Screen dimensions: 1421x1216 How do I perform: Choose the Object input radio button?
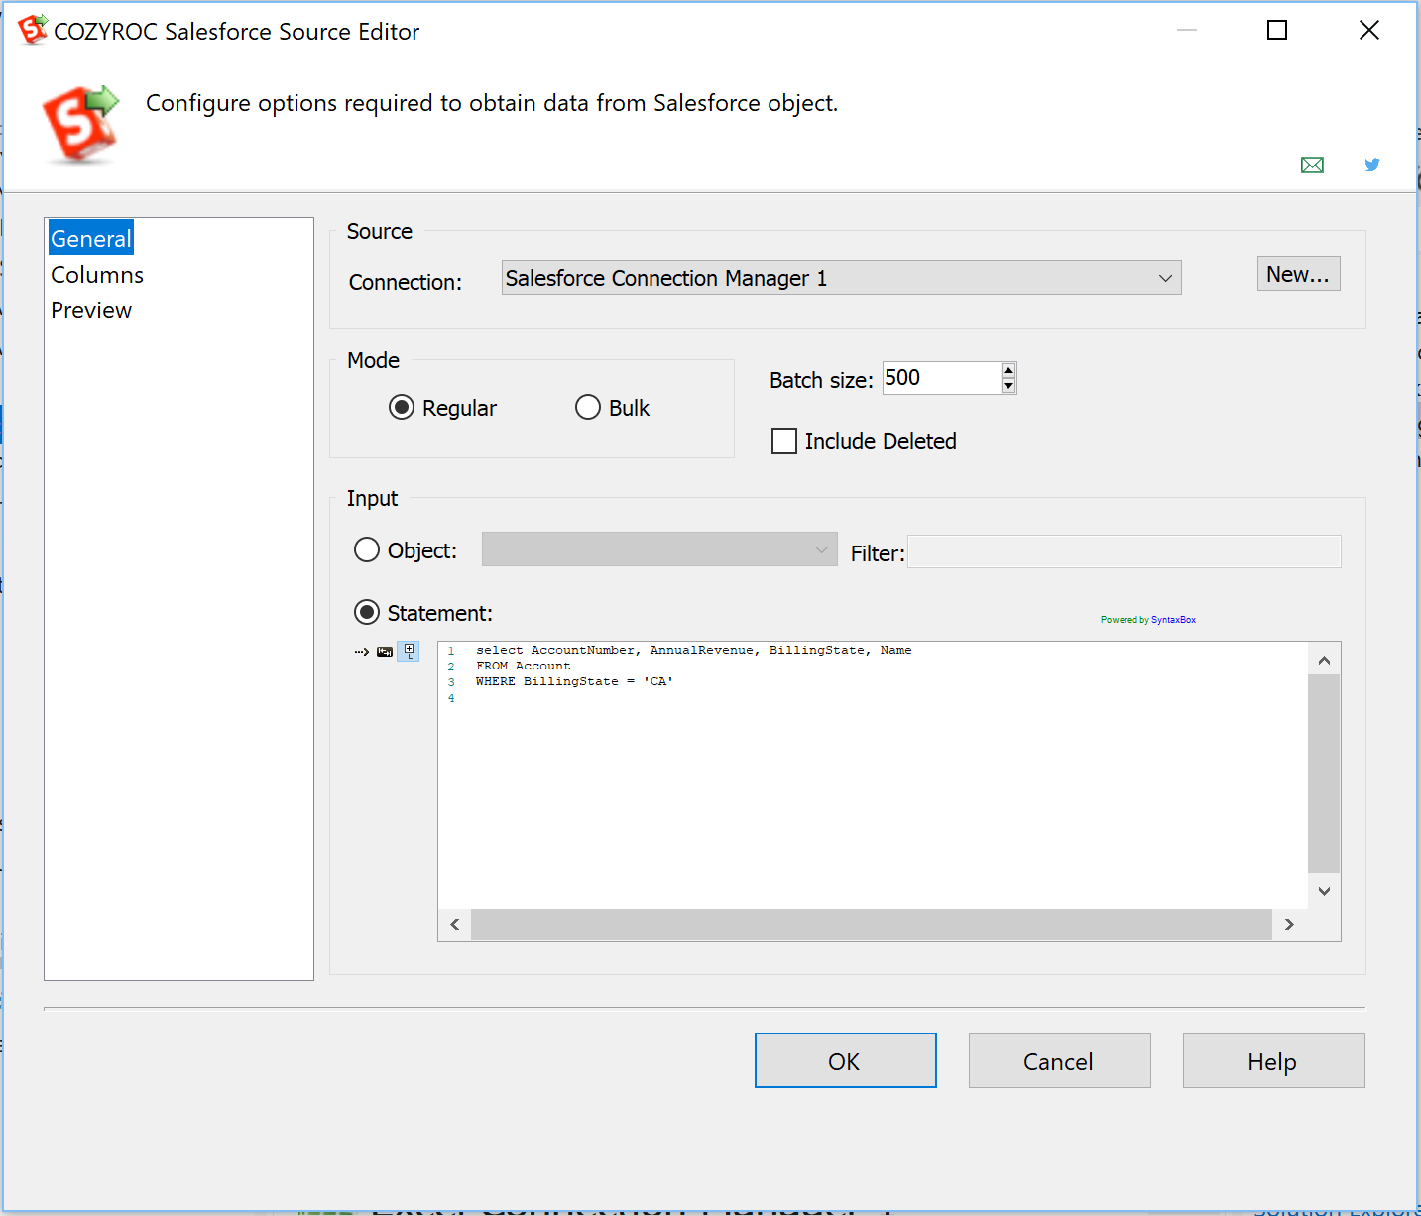pyautogui.click(x=367, y=549)
